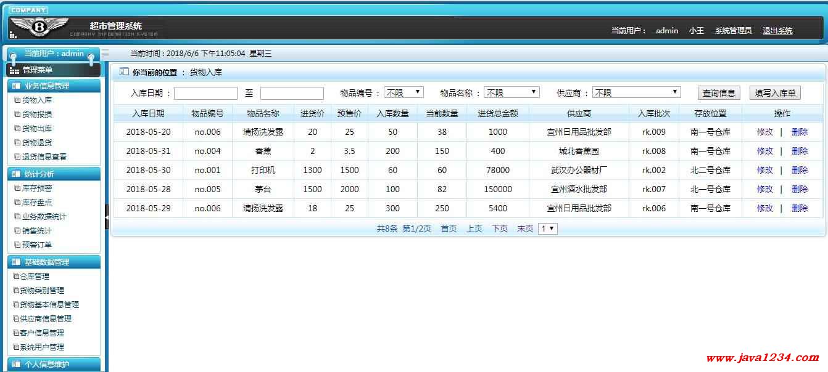The height and width of the screenshot is (372, 828).
Task: Collapse the 业务信息管理 section
Action: pos(52,86)
